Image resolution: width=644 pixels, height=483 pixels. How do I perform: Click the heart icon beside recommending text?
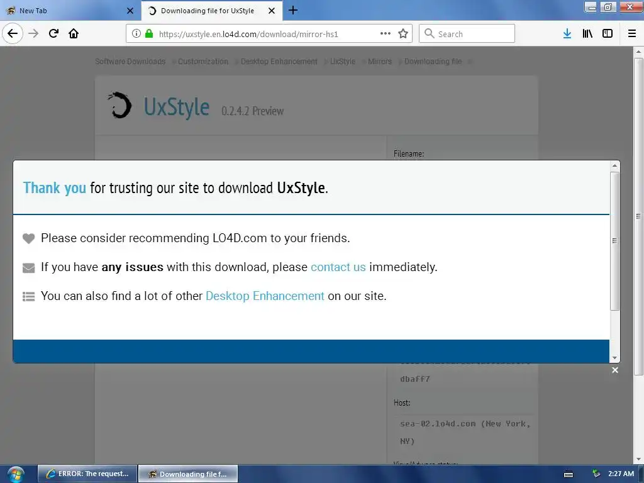[28, 238]
